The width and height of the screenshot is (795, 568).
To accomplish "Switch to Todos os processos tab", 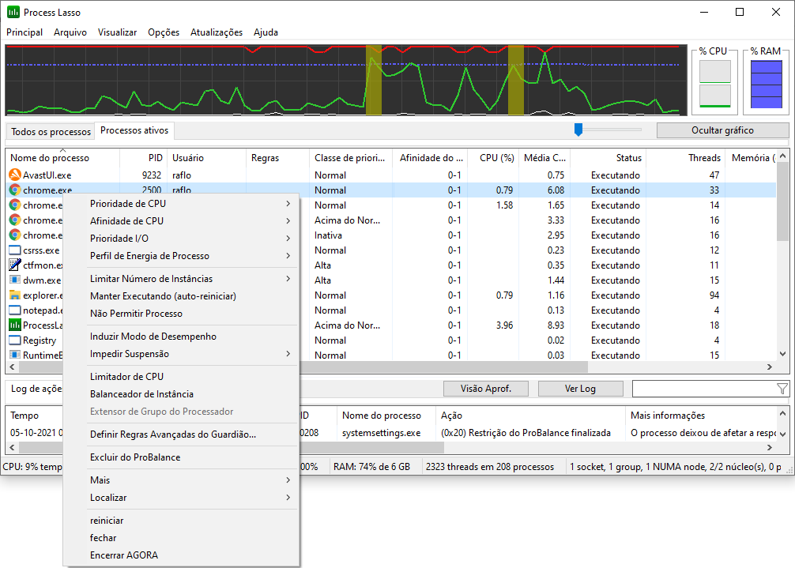I will 51,132.
